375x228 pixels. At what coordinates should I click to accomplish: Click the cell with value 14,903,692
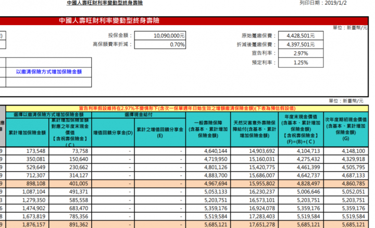255,151
